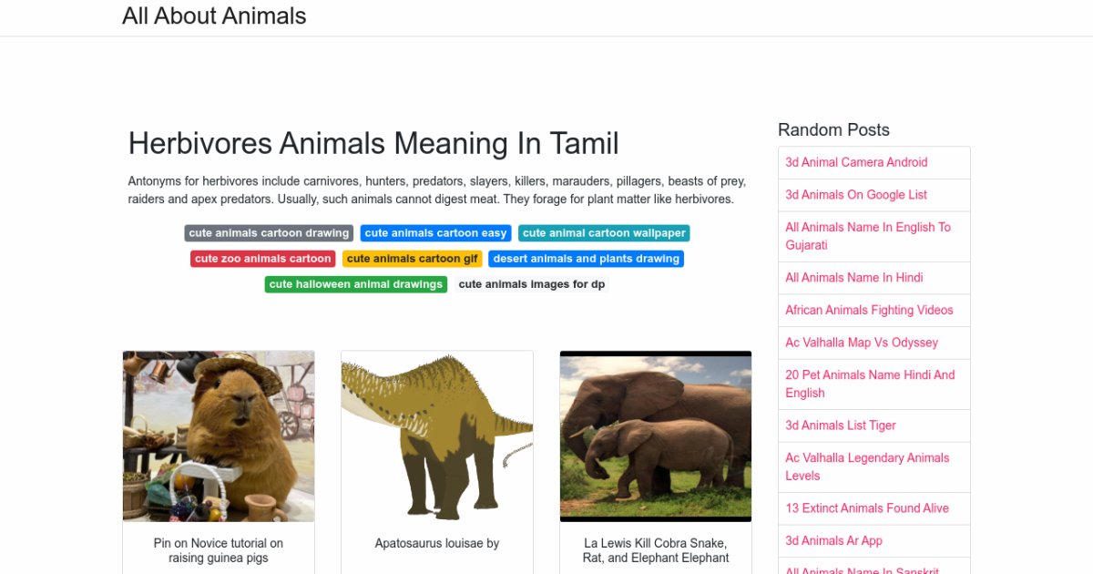Select '13 Extinct Animals Found Alive' link
This screenshot has height=574, width=1093.
click(x=867, y=508)
